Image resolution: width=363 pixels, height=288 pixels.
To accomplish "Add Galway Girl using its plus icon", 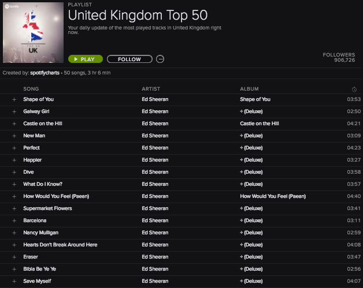I will [14, 111].
